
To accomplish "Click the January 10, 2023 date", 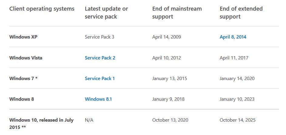I will pyautogui.click(x=237, y=99).
